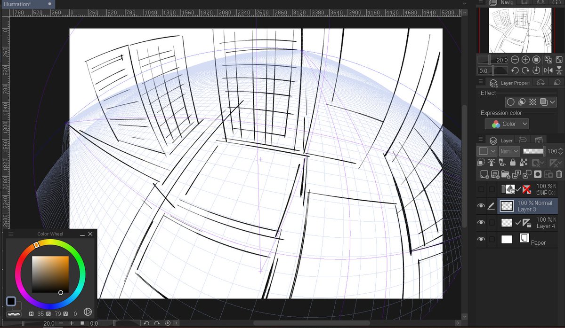Click Navigator fit-to-screen icon
The width and height of the screenshot is (565, 328).
pos(549,60)
